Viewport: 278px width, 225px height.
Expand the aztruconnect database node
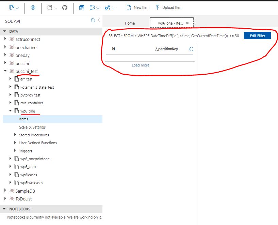[x=5, y=39]
